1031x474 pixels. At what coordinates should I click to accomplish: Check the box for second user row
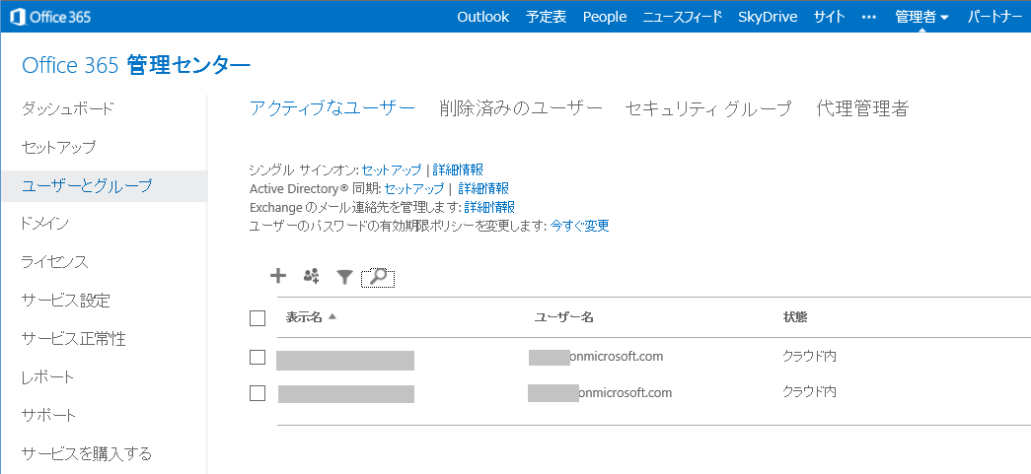coord(258,392)
